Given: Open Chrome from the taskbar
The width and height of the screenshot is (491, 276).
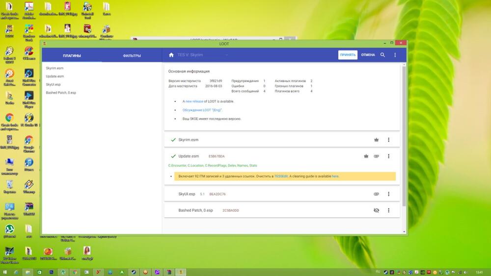Looking at the screenshot, I should point(75,272).
